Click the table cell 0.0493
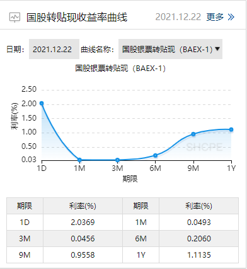 pyautogui.click(x=198, y=222)
